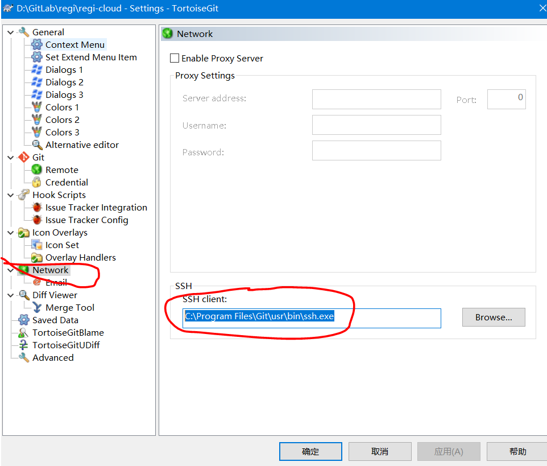Click the Remote globe icon
The width and height of the screenshot is (547, 466).
coord(37,170)
